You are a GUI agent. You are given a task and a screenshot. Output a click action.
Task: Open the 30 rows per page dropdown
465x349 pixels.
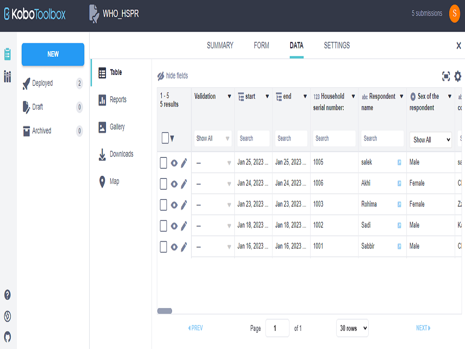pyautogui.click(x=352, y=328)
